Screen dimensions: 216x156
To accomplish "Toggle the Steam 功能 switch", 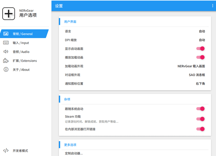I will [x=201, y=119].
